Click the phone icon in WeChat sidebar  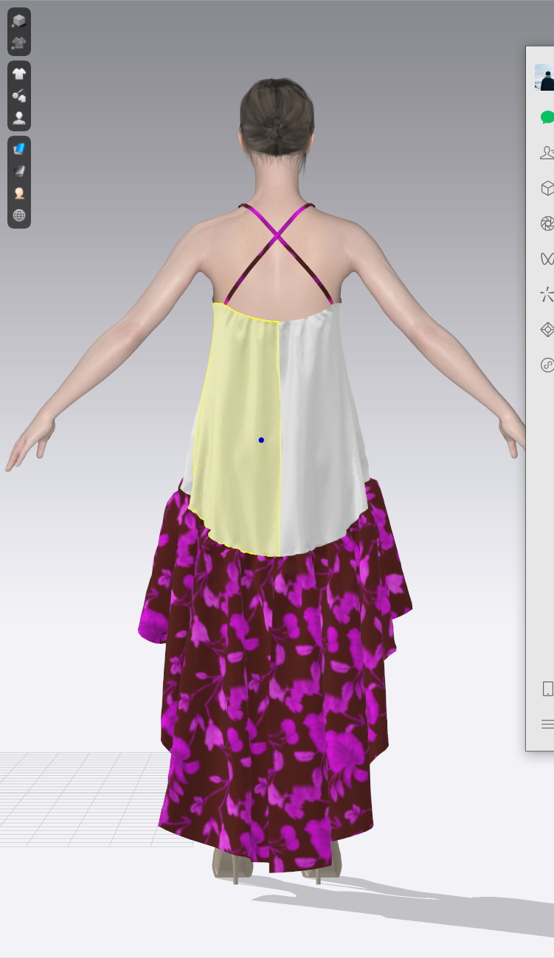pos(547,689)
